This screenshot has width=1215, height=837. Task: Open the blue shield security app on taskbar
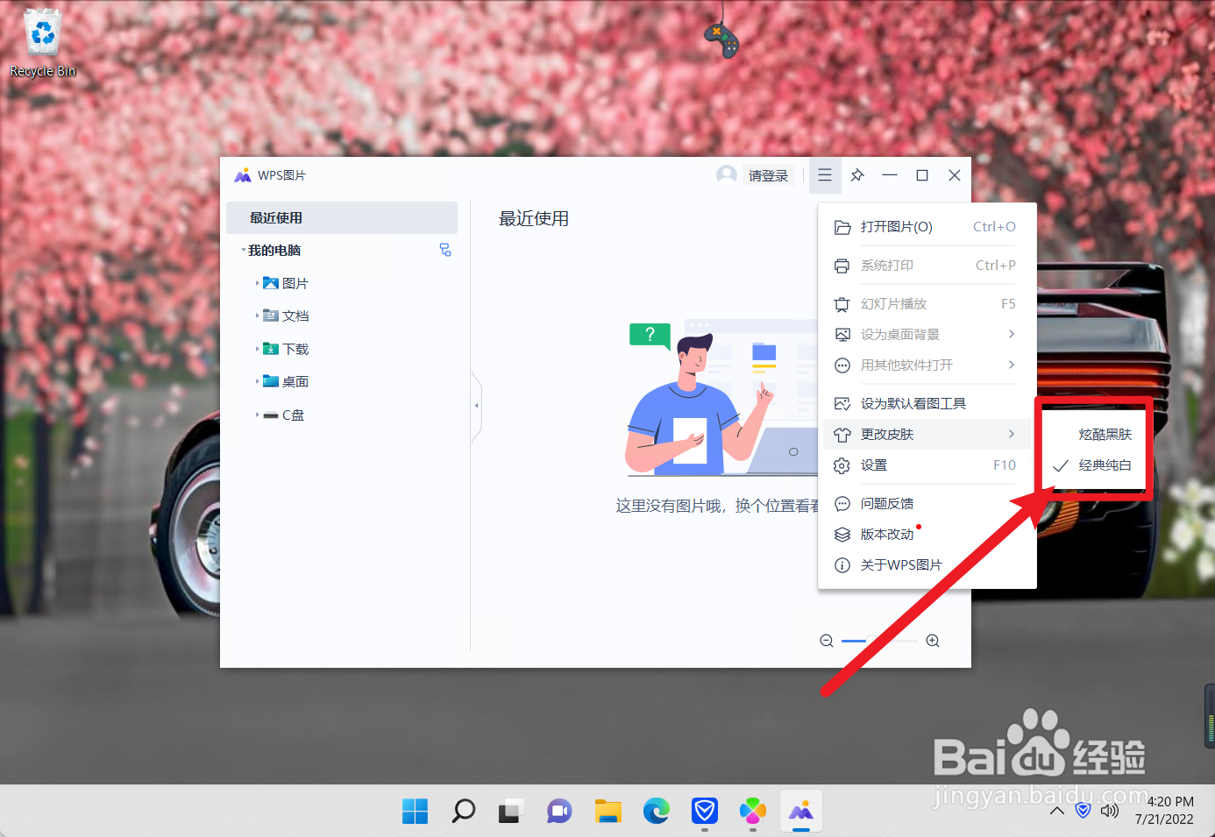pyautogui.click(x=705, y=812)
